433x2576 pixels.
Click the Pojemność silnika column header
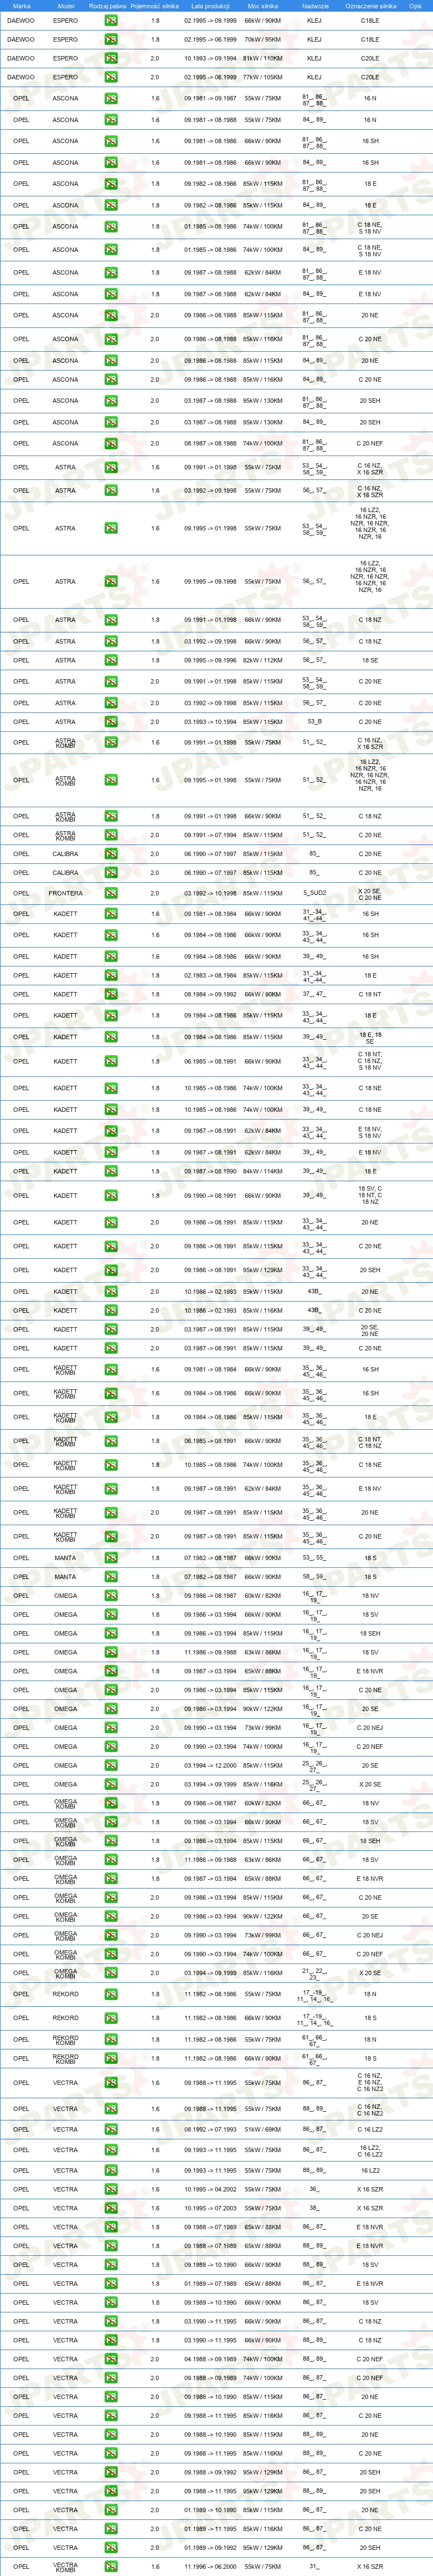[154, 6]
